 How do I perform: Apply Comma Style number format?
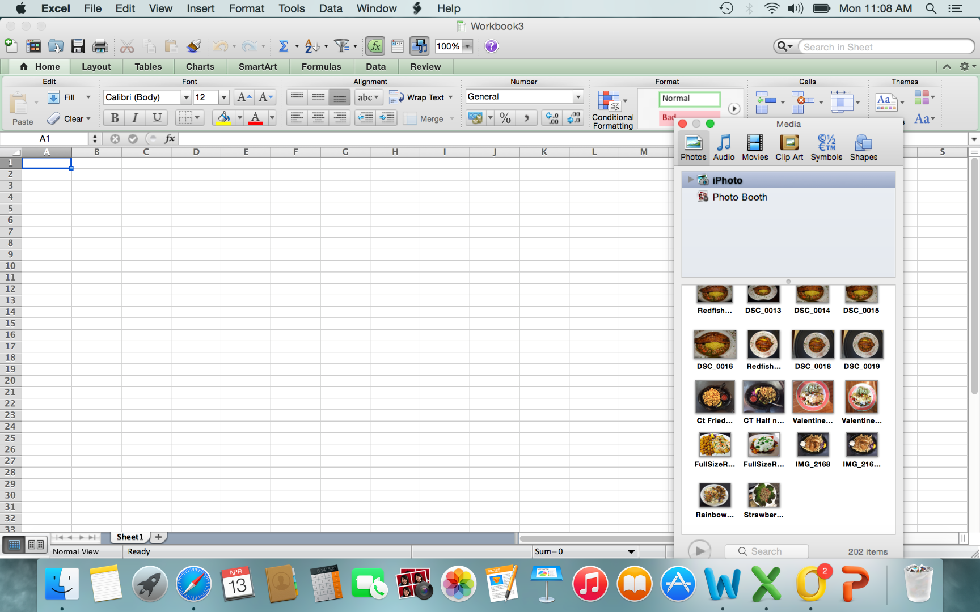point(526,118)
